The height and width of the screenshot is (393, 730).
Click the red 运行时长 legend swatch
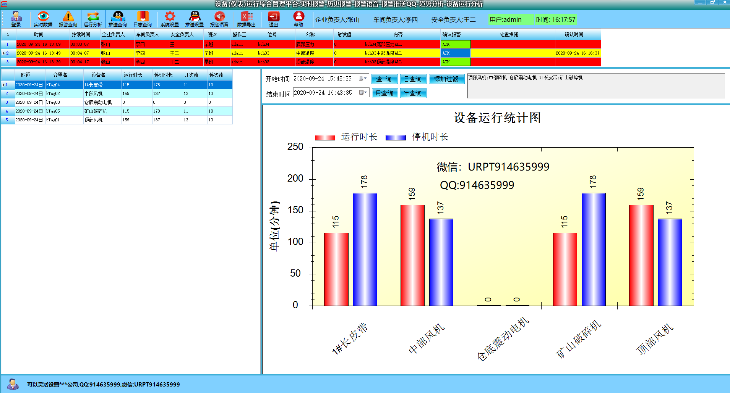325,137
